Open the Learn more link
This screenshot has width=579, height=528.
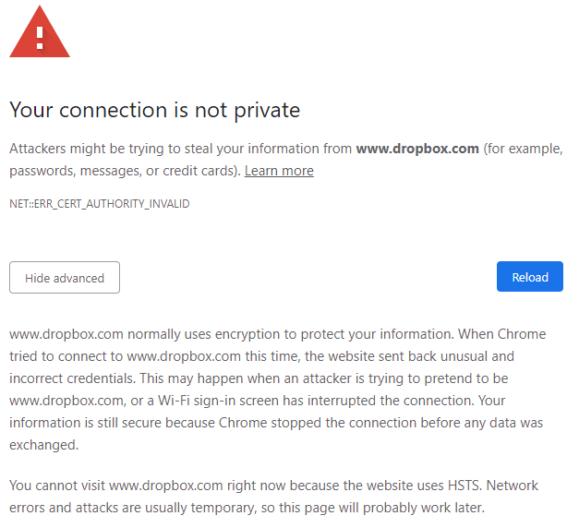[x=279, y=171]
